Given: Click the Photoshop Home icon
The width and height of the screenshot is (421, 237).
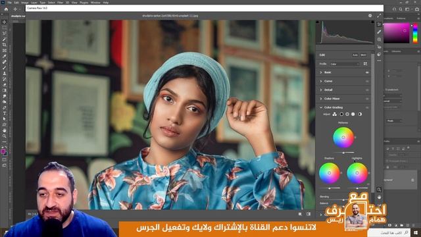Looking at the screenshot, I should (x=6, y=9).
